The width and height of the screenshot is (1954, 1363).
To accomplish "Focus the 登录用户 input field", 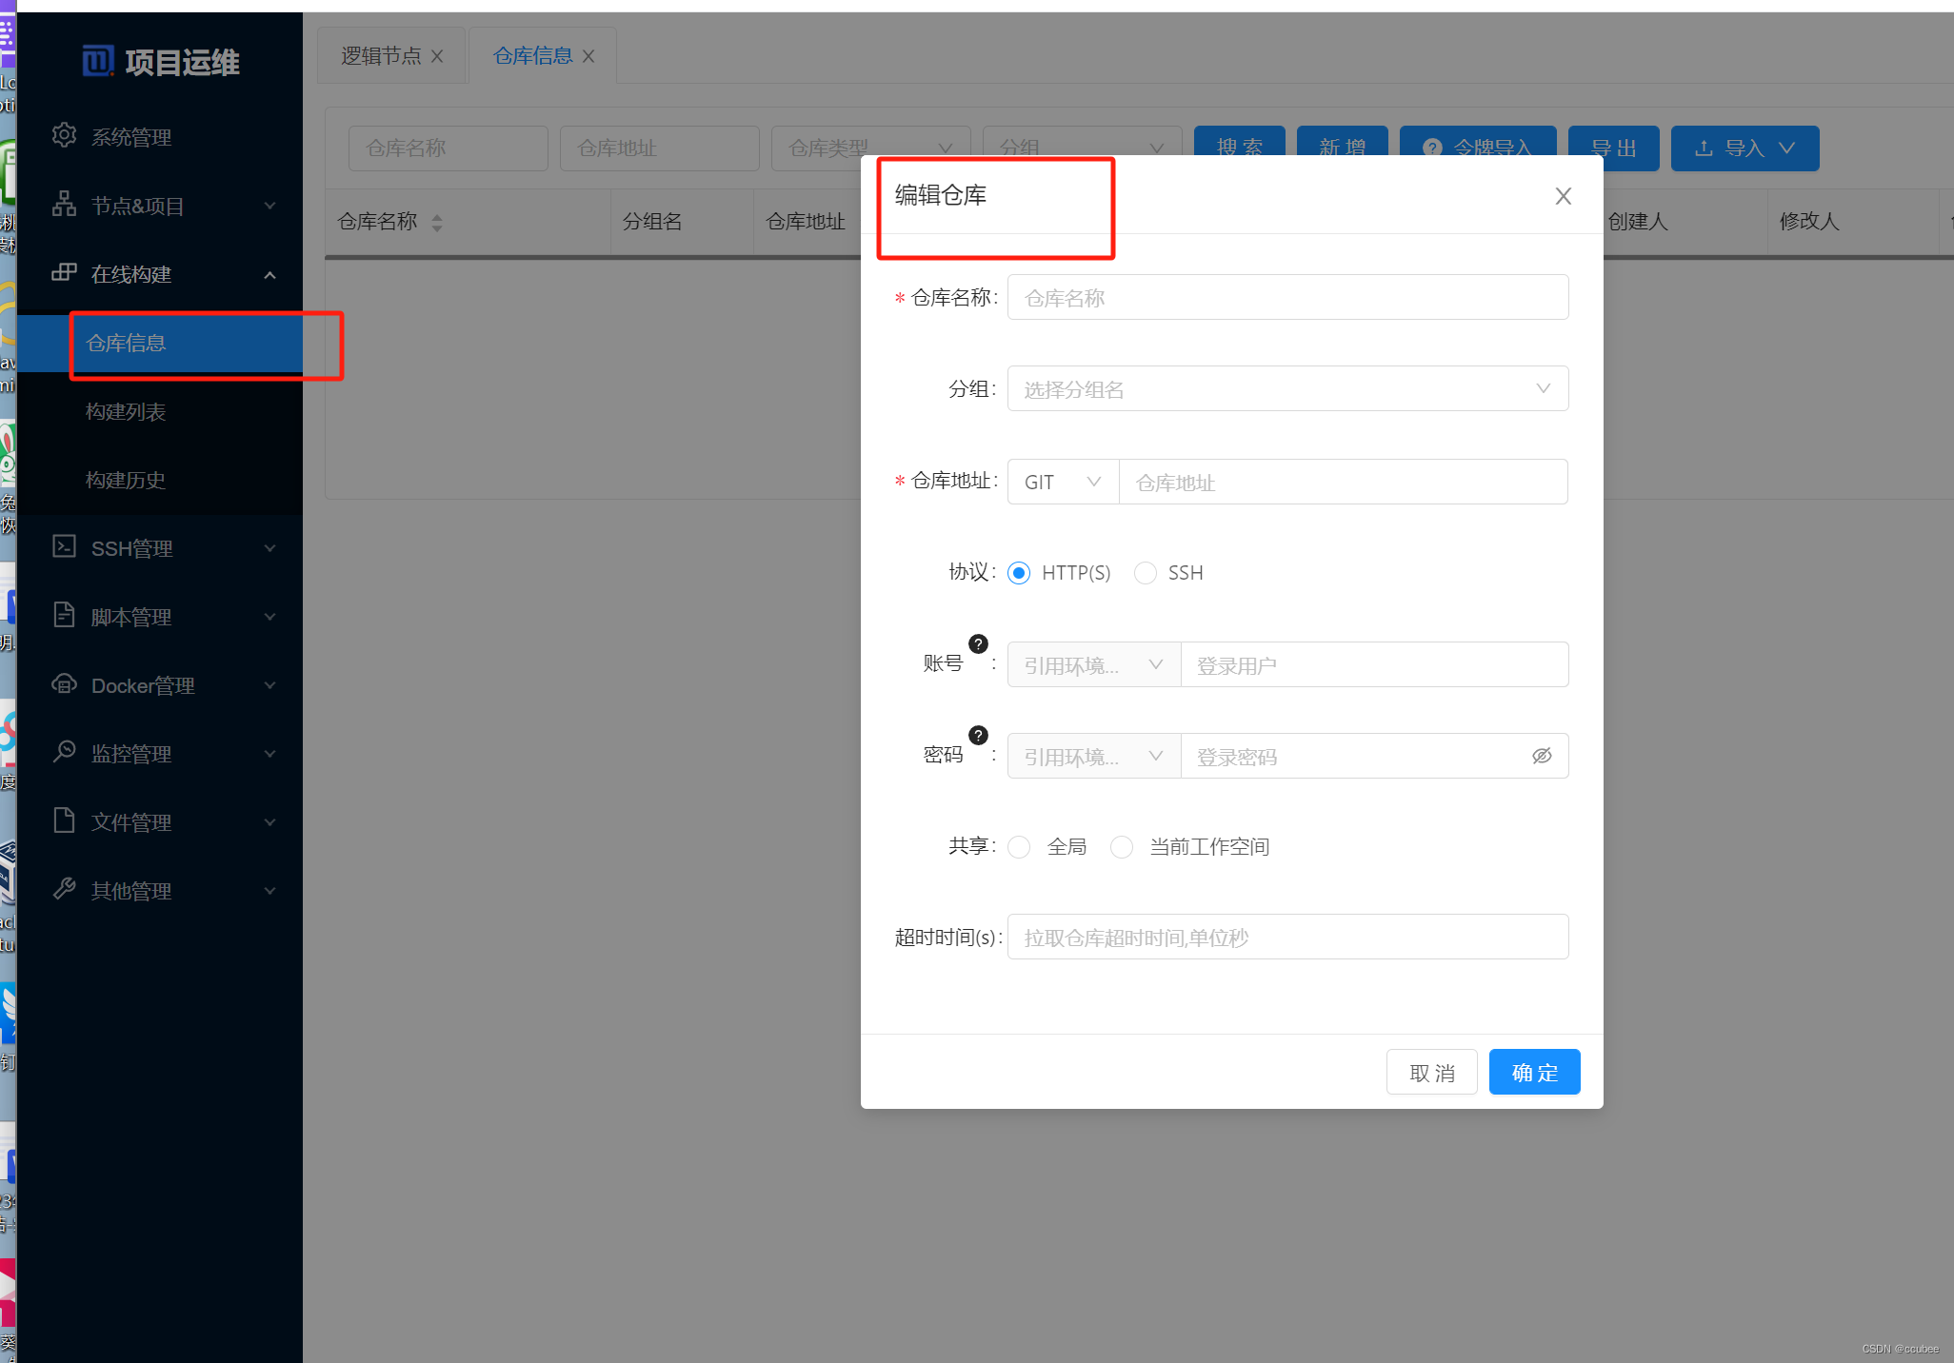I will click(x=1374, y=664).
